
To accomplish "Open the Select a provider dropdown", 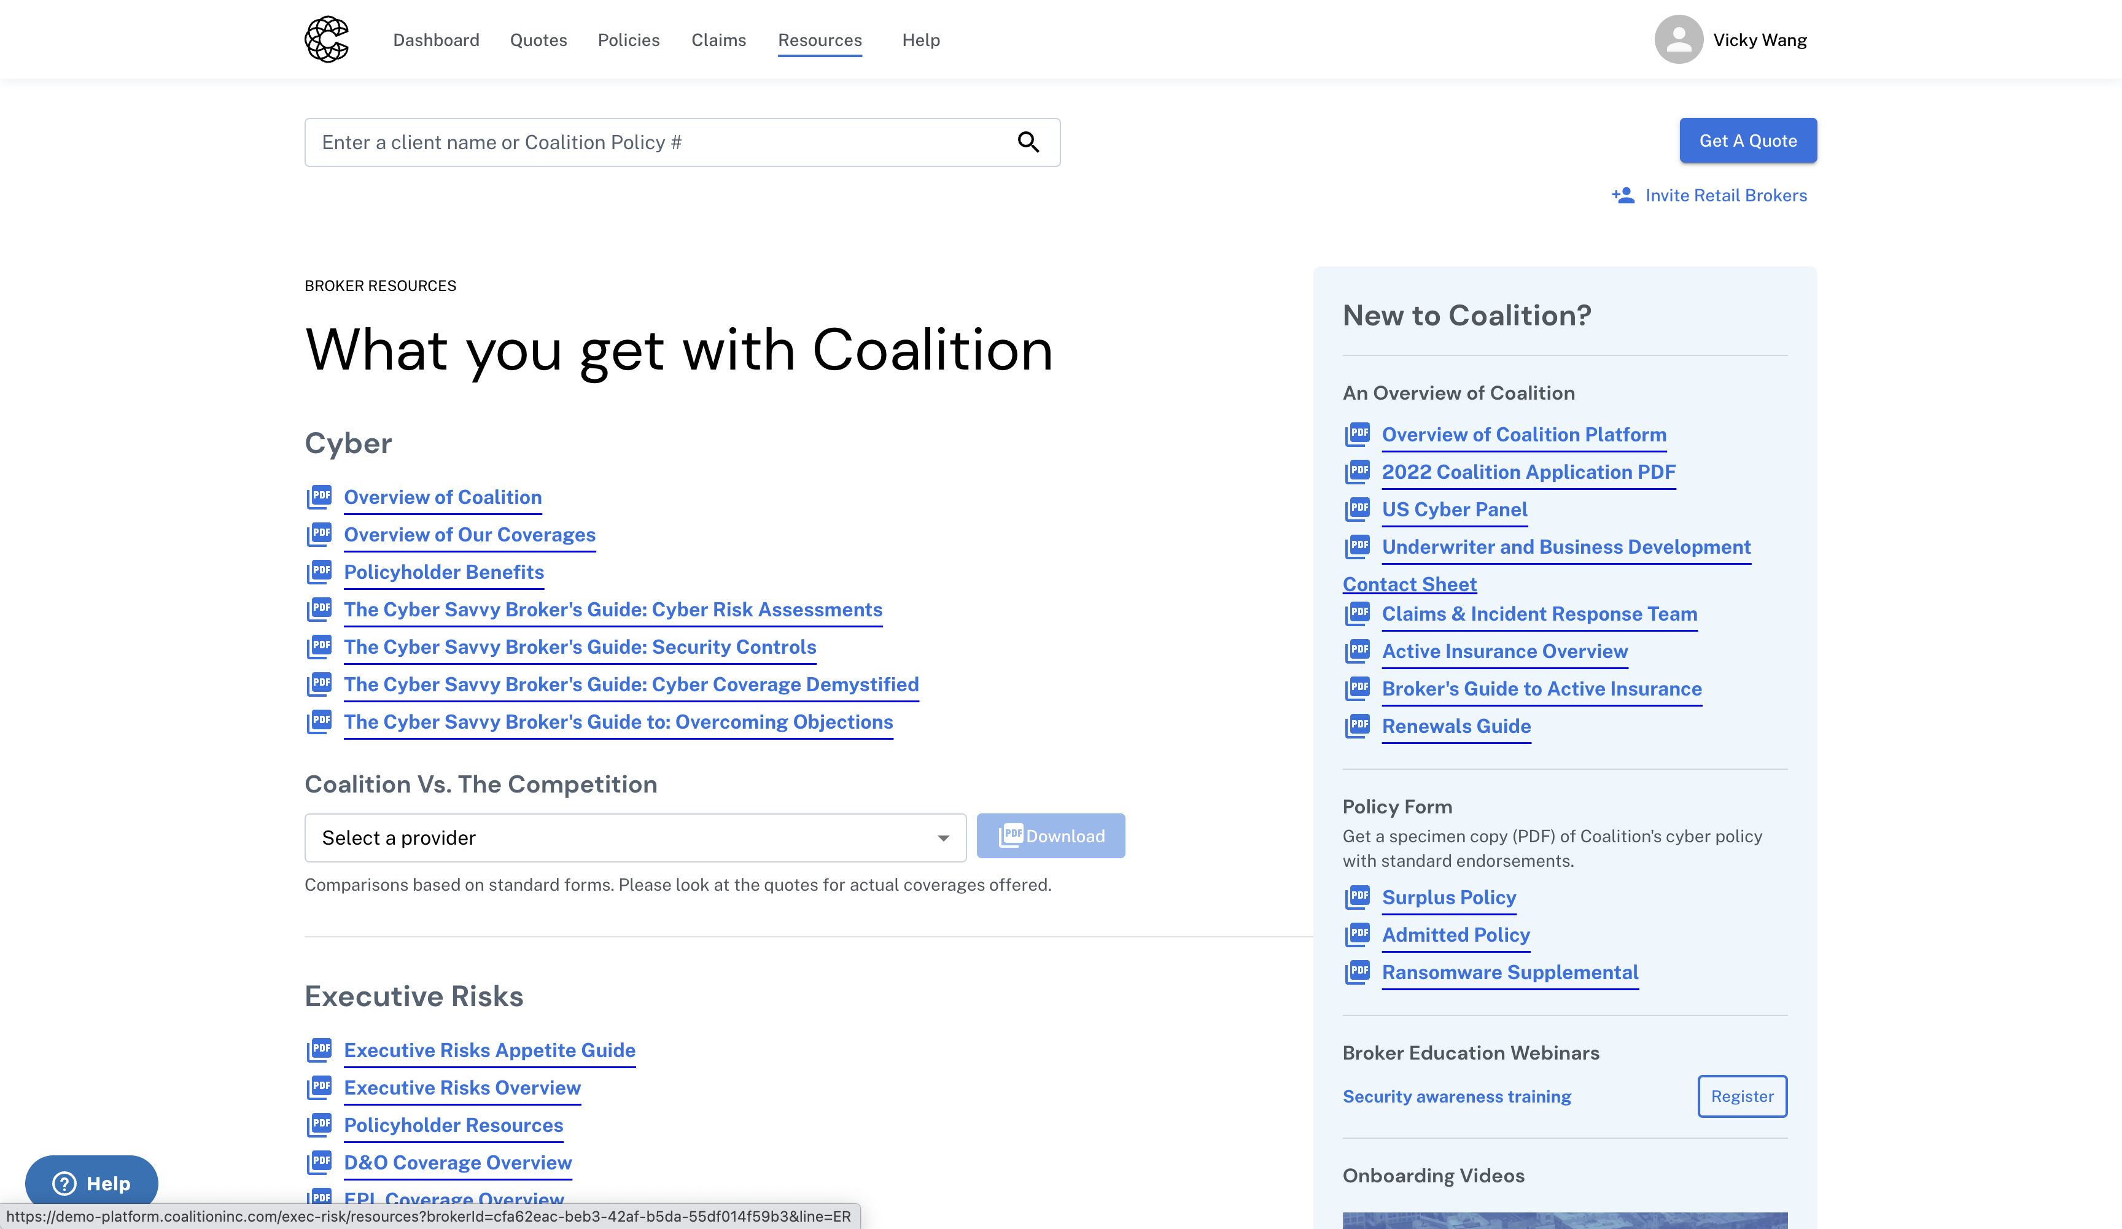I will (x=635, y=837).
